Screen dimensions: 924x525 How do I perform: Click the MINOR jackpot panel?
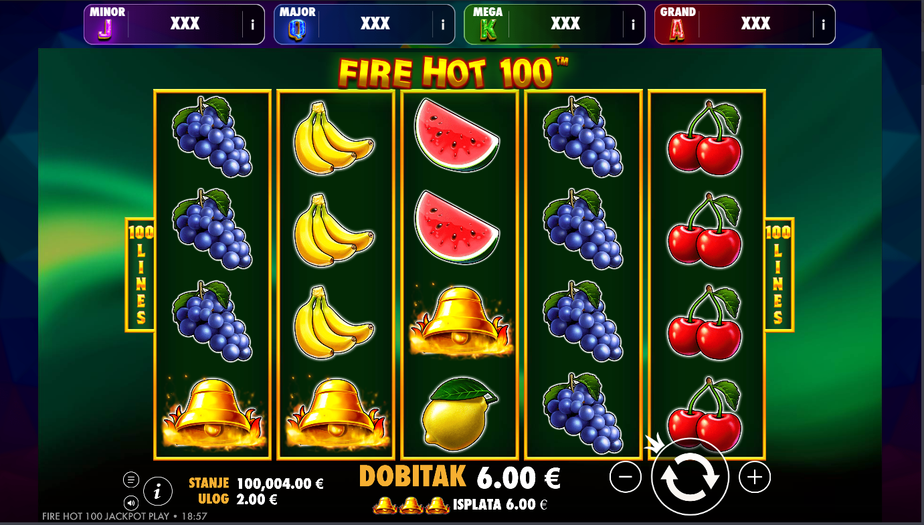coord(174,25)
